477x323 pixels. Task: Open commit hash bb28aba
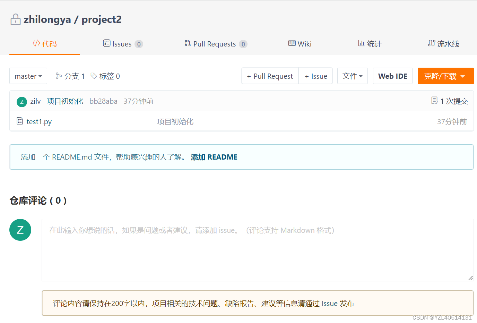tap(103, 101)
